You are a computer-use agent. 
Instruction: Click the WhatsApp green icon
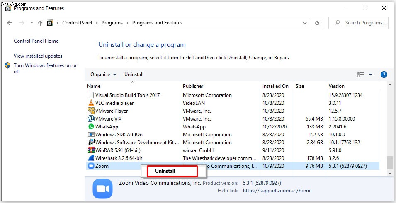click(x=91, y=127)
